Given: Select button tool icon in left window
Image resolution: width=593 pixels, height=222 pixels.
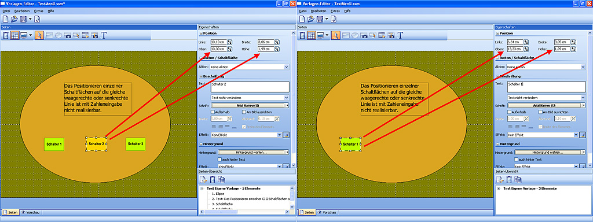Looking at the screenshot, I should pyautogui.click(x=76, y=35).
